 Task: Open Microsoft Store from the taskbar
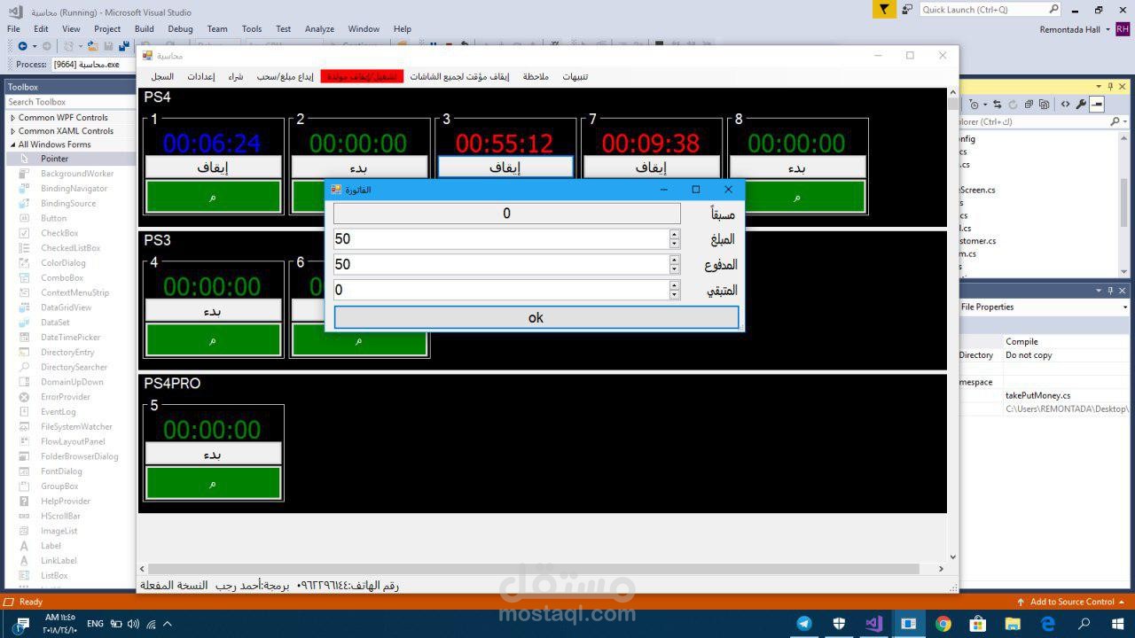pos(977,624)
